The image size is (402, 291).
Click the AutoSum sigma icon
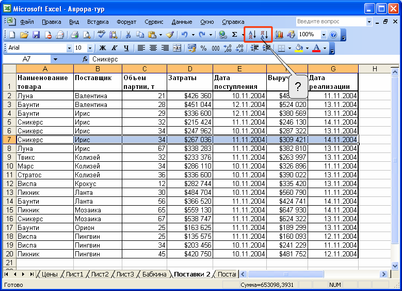(235, 35)
